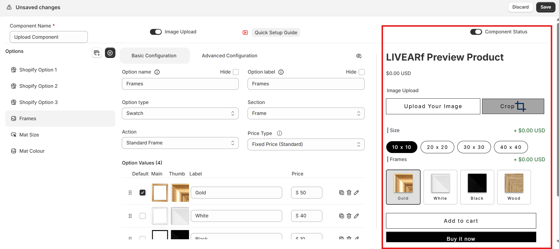Edit the White option value with pencil

(x=356, y=216)
